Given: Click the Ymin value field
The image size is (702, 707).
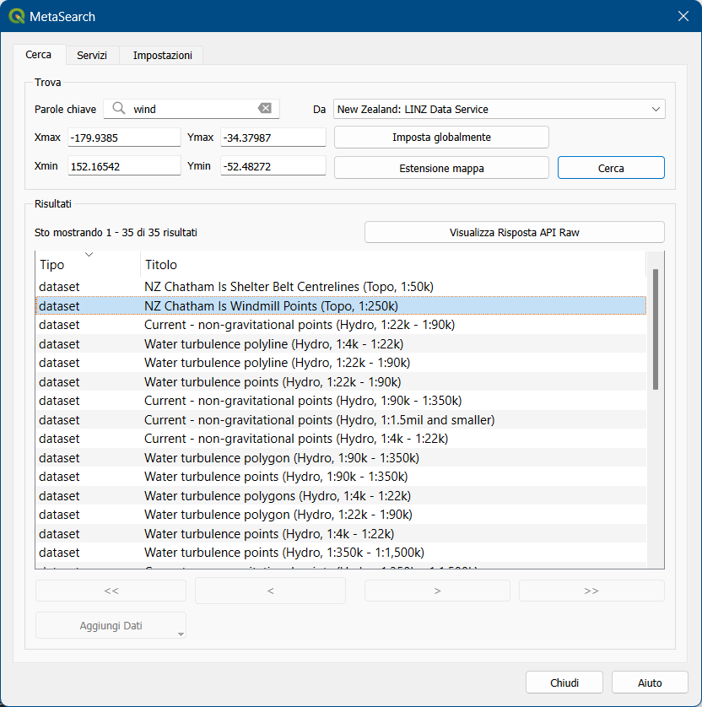Looking at the screenshot, I should tap(273, 166).
